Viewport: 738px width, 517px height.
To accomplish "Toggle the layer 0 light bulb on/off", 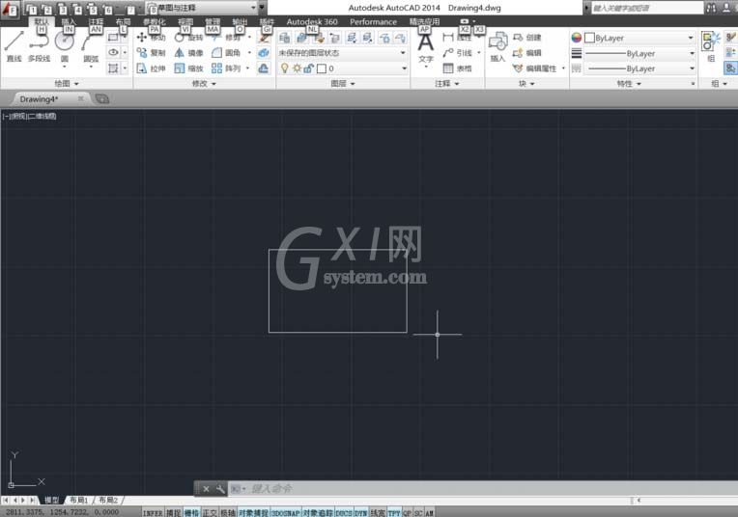I will [284, 68].
